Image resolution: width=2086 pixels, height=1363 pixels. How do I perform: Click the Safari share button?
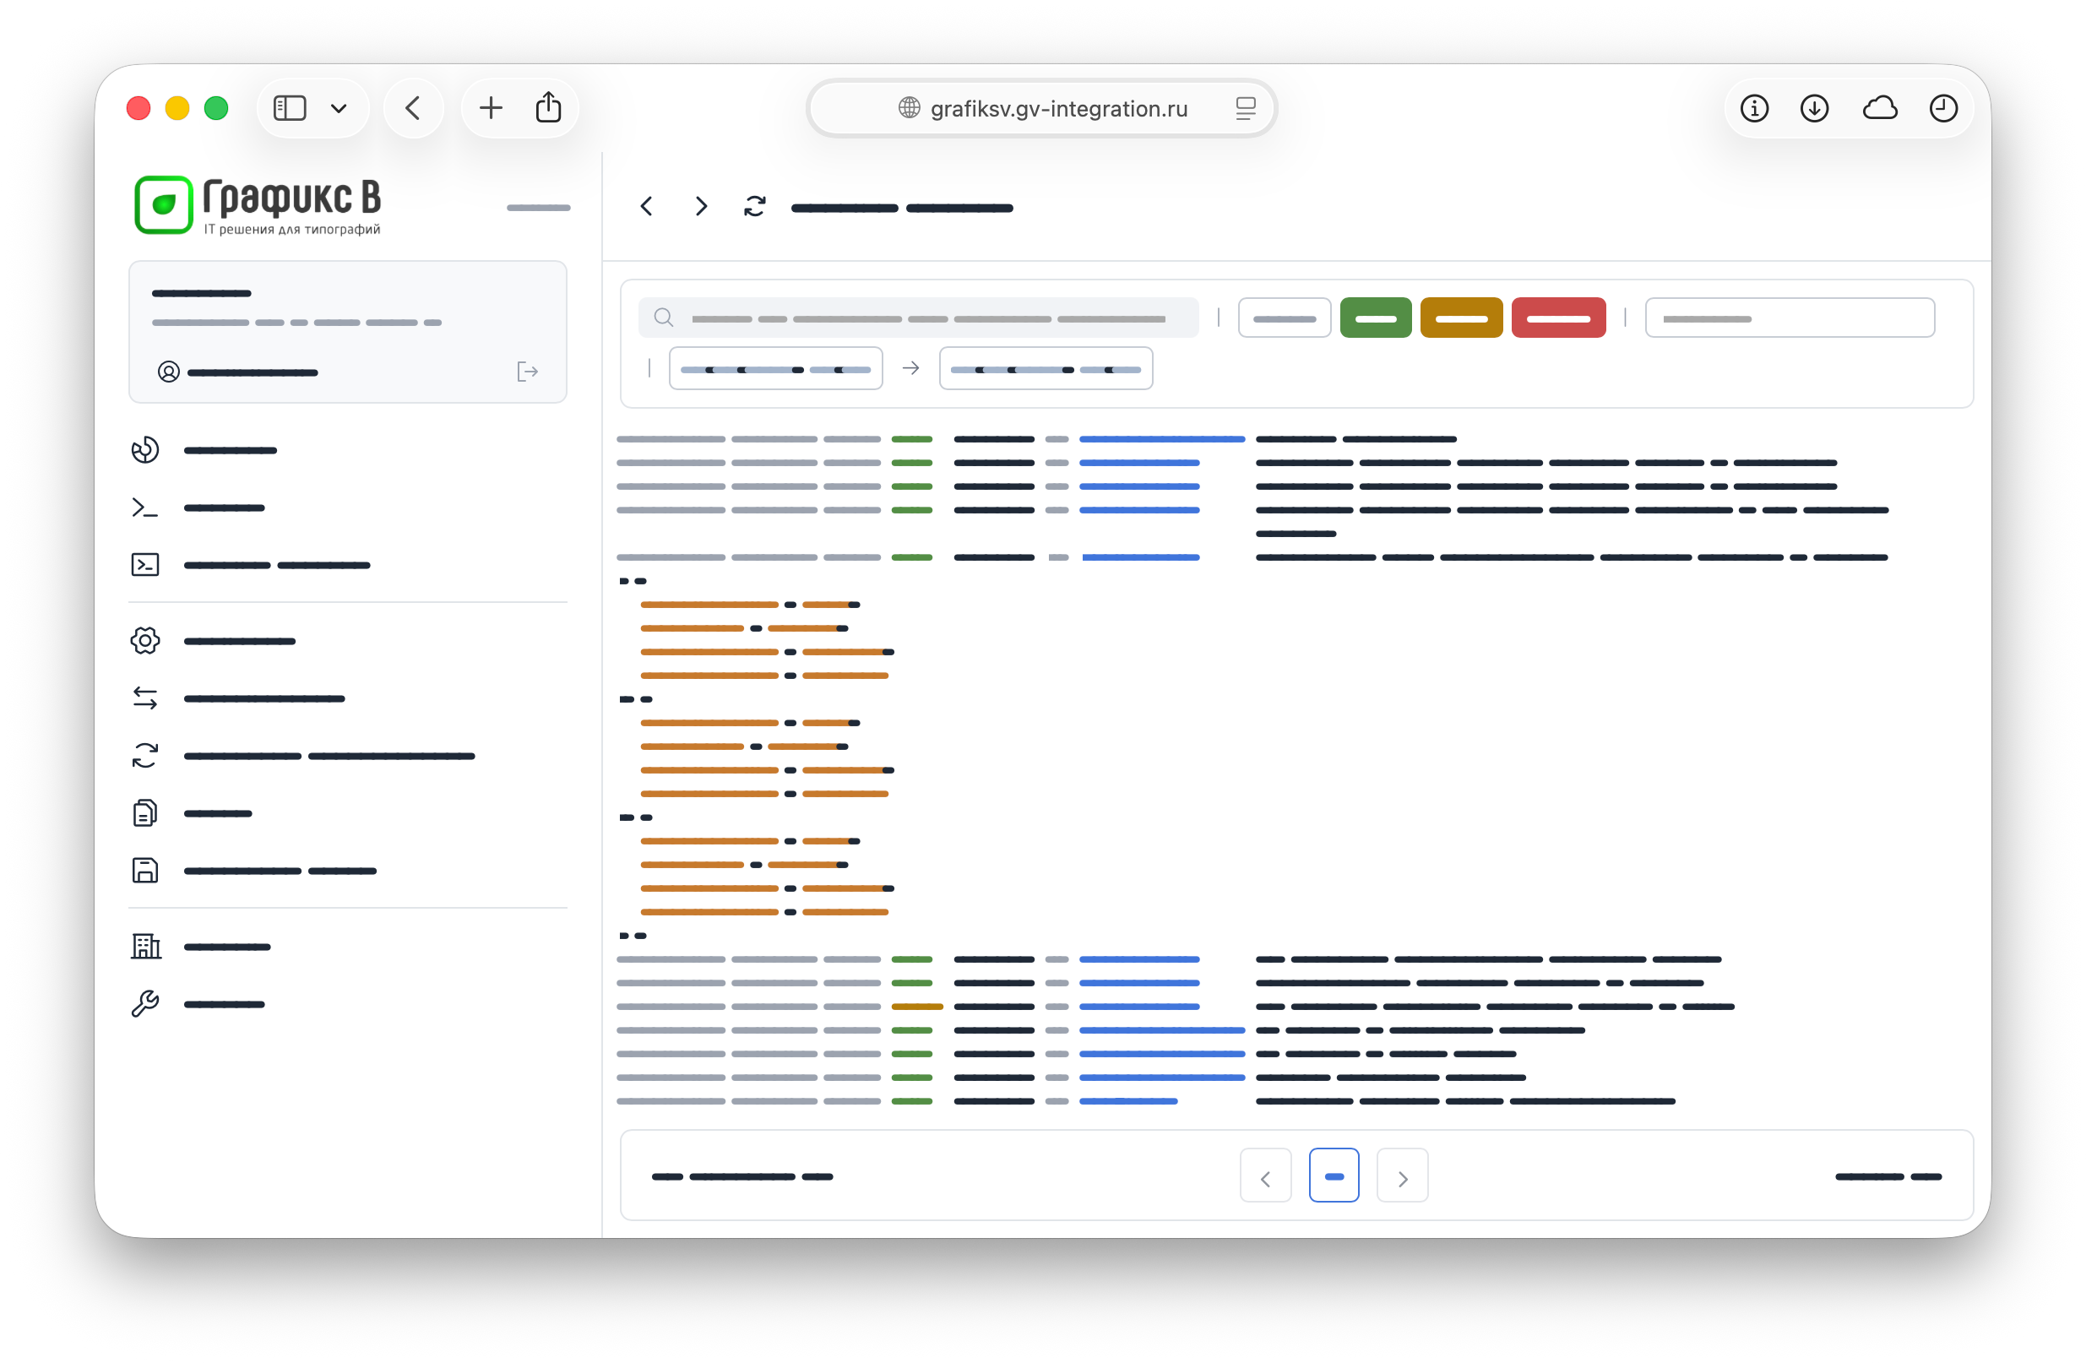tap(549, 107)
